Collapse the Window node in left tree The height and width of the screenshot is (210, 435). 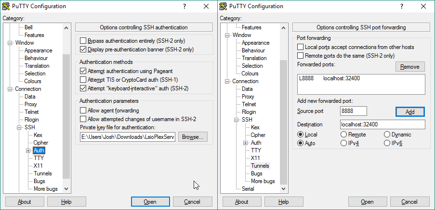(10, 43)
